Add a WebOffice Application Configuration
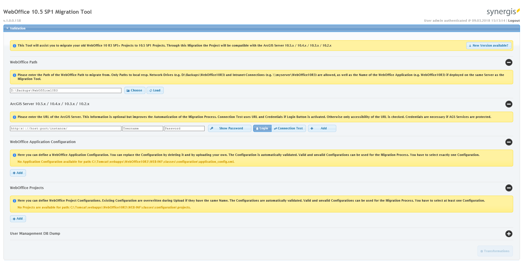Screen dimensions: 526x261 18,173
